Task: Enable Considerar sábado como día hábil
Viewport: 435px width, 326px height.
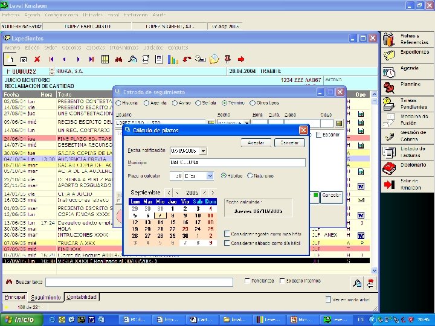Action: 227,243
